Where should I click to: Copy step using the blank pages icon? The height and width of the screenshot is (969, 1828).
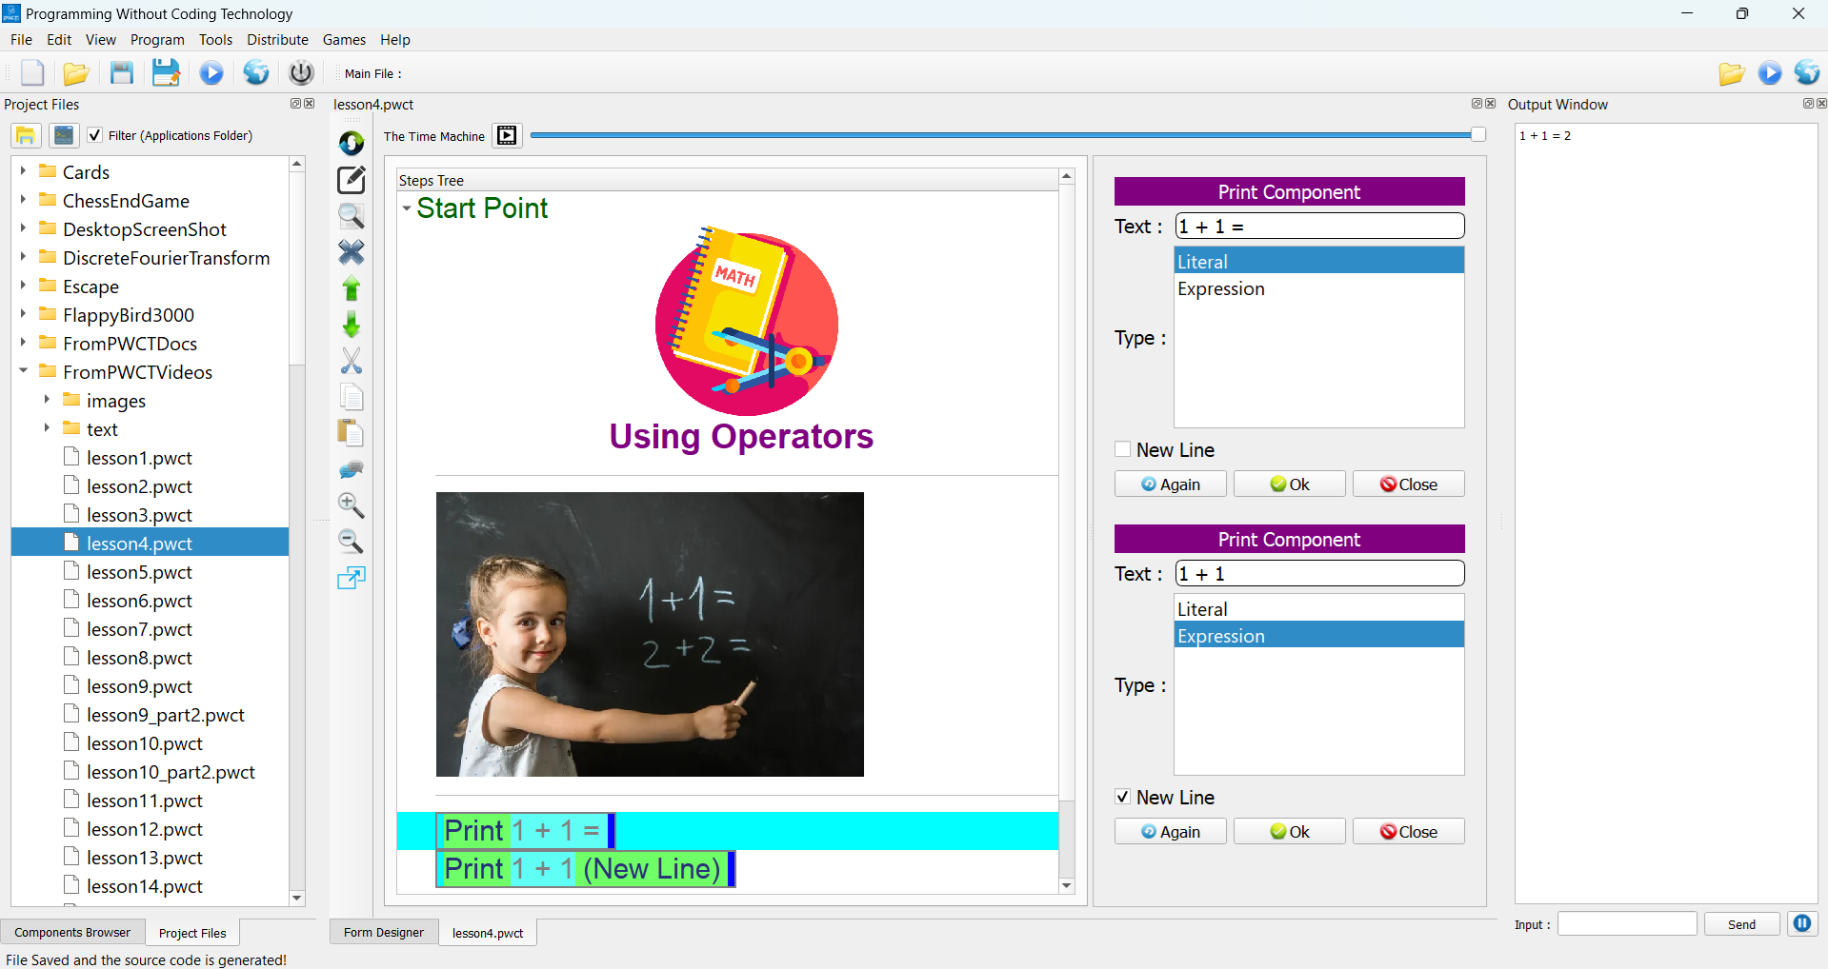click(x=352, y=397)
